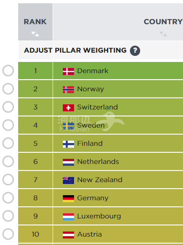
Task: Click the RANK column header
Action: (x=35, y=22)
